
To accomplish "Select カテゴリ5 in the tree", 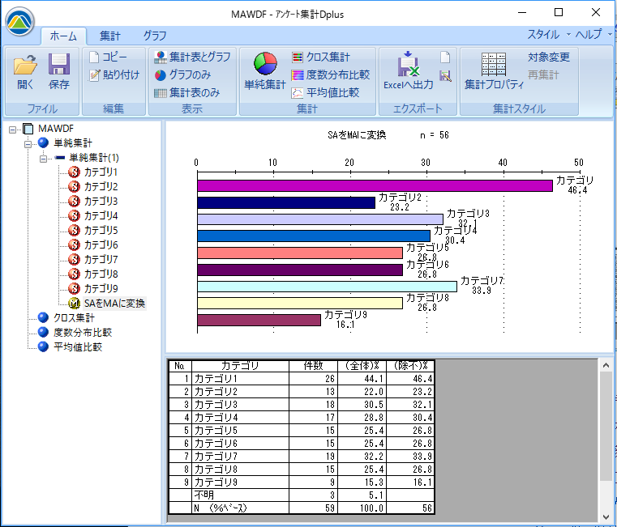I will tap(101, 231).
